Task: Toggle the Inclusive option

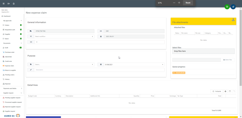Action: click(216, 91)
